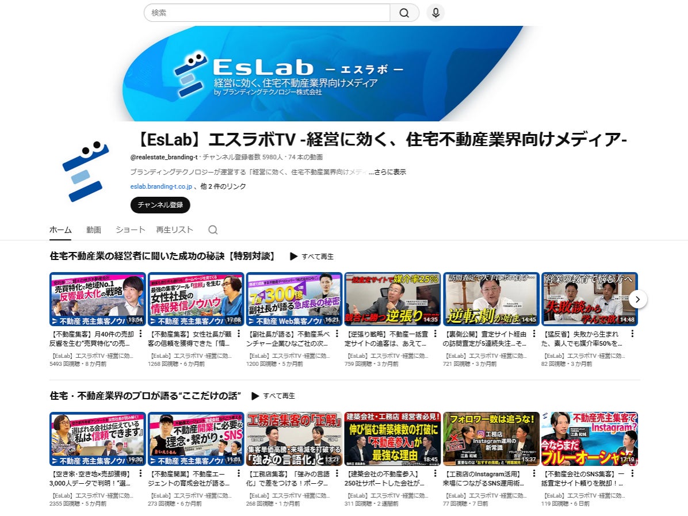
Task: Open the 逆転劇が始まる thumbnail
Action: click(491, 299)
